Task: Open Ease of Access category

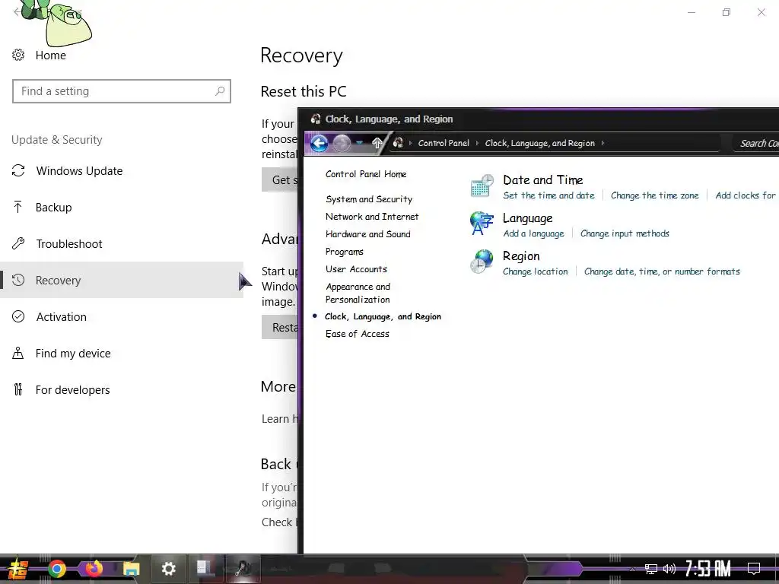Action: click(358, 334)
